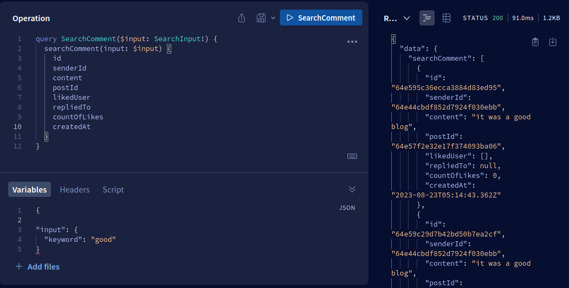Switch to the Variables tab
The image size is (569, 288).
pyautogui.click(x=29, y=190)
